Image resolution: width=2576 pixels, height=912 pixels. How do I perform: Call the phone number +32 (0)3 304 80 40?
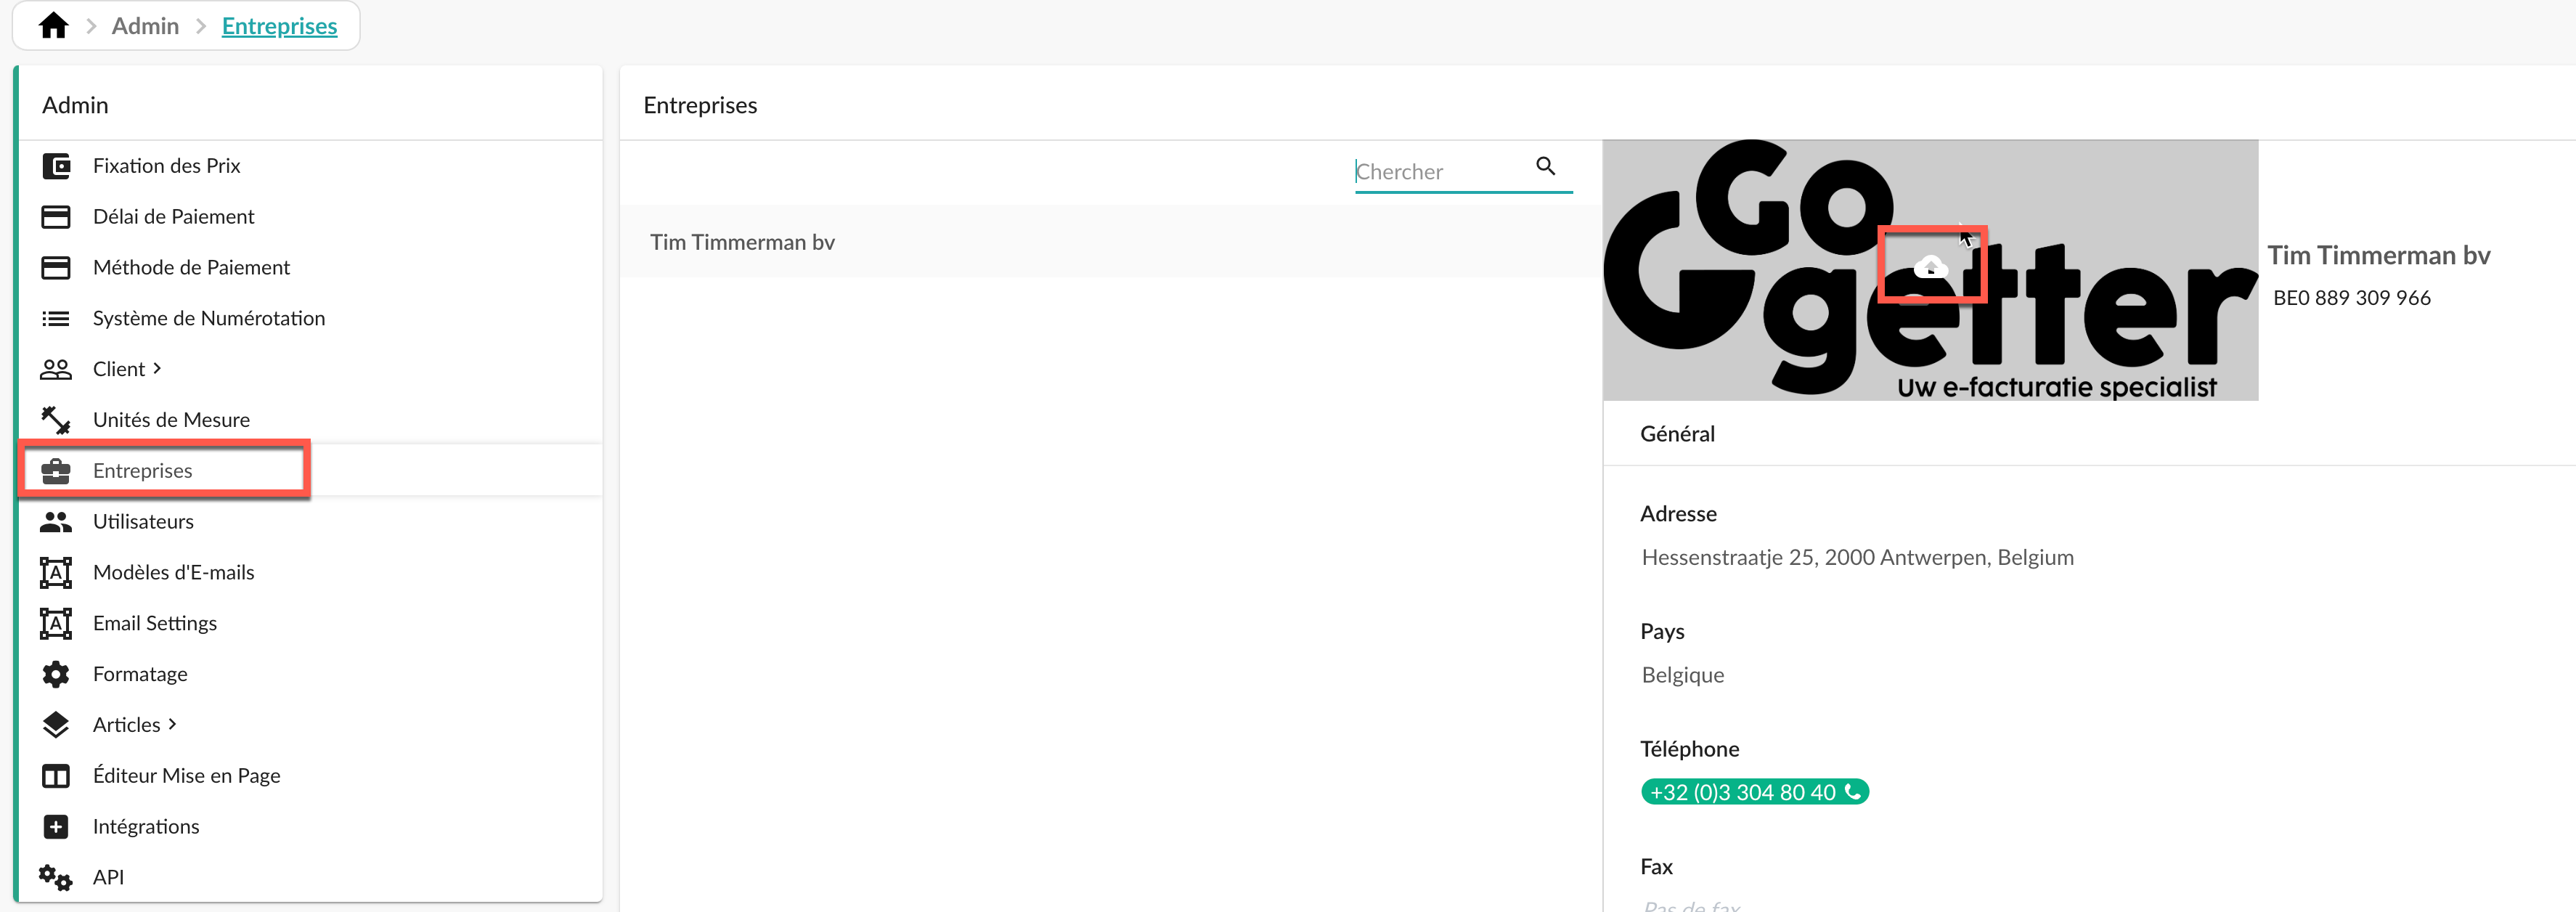(1754, 793)
